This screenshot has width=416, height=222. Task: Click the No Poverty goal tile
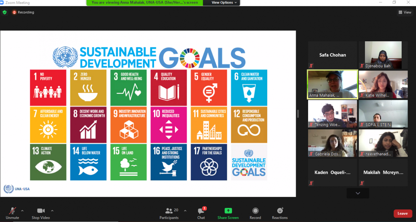48,88
